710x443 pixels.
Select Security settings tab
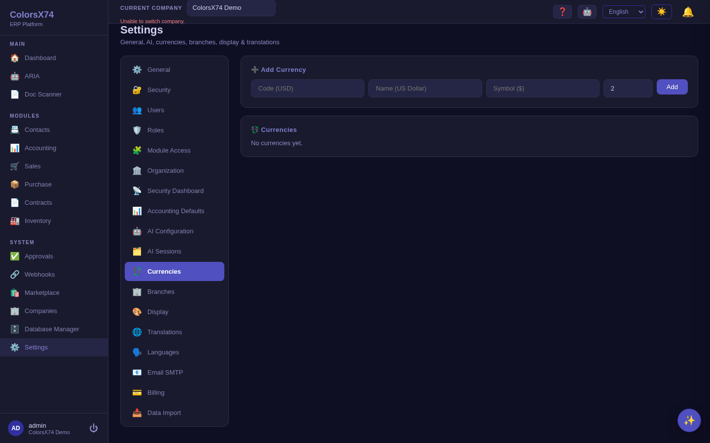[175, 90]
